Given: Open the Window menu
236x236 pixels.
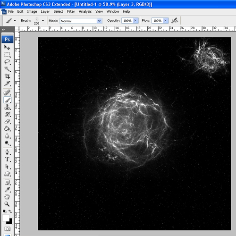Looking at the screenshot, I should point(113,11).
